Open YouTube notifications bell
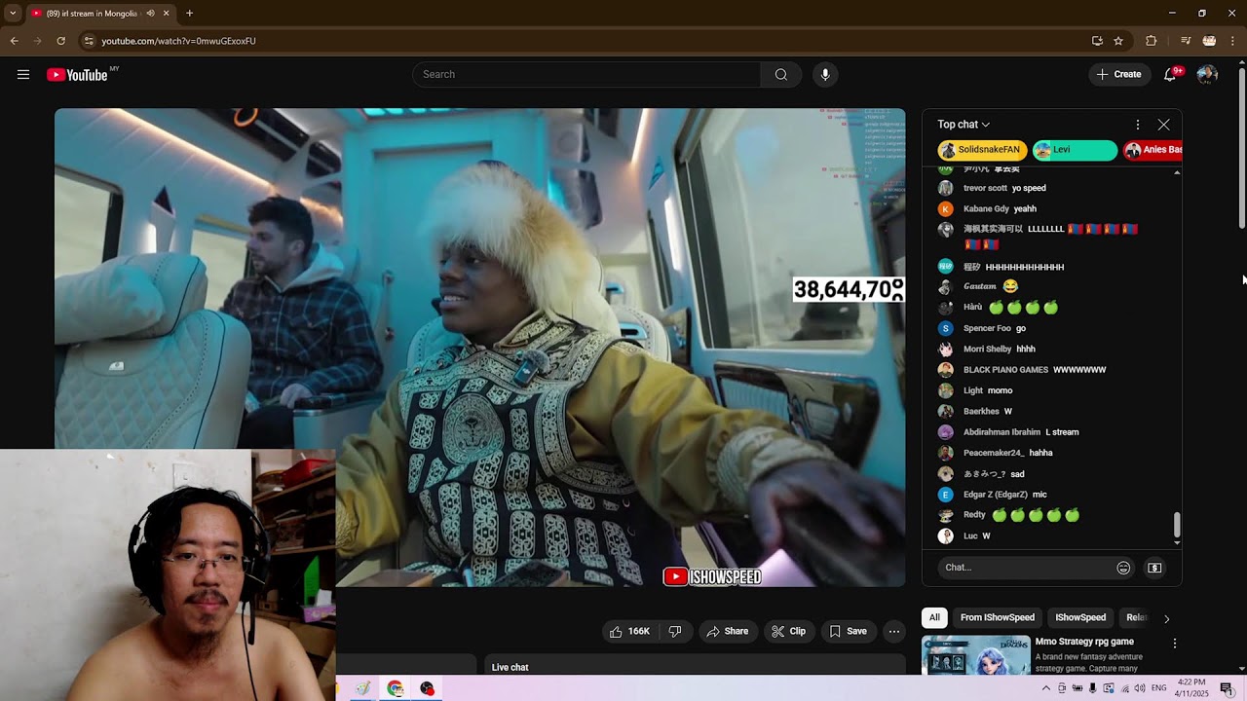 pyautogui.click(x=1170, y=74)
